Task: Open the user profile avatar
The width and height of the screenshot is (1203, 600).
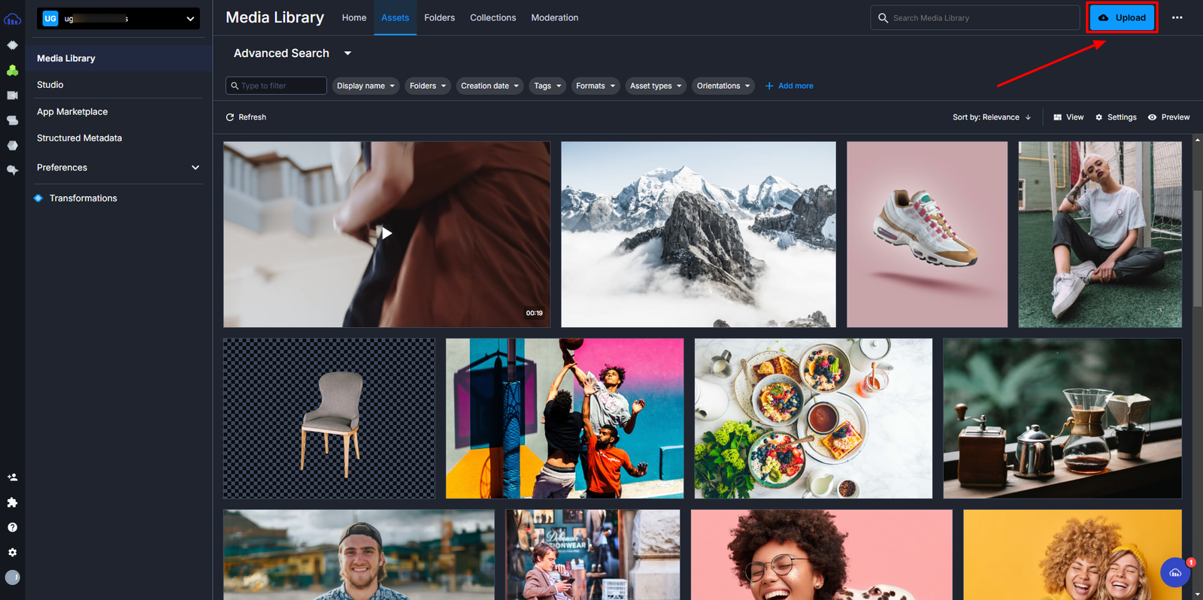Action: pos(12,577)
